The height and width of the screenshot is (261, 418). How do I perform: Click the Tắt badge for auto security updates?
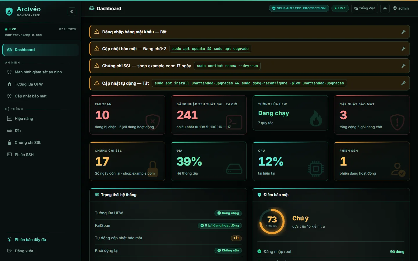(236, 238)
